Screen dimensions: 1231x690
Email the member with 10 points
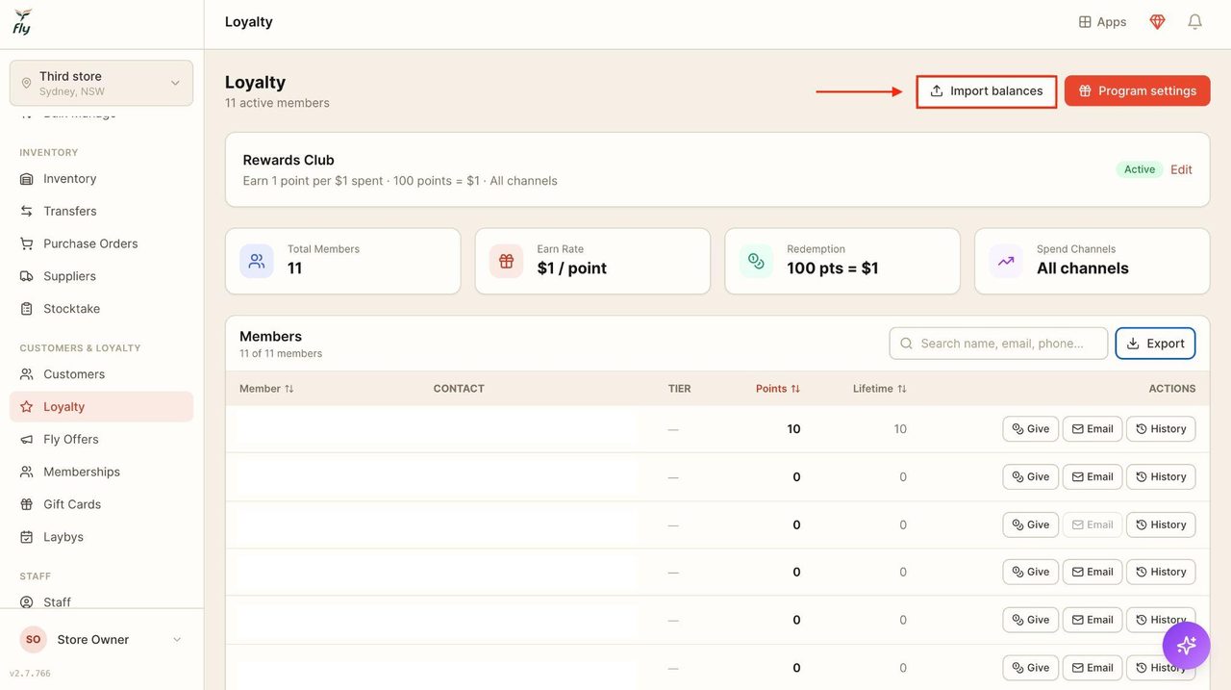[x=1092, y=429]
